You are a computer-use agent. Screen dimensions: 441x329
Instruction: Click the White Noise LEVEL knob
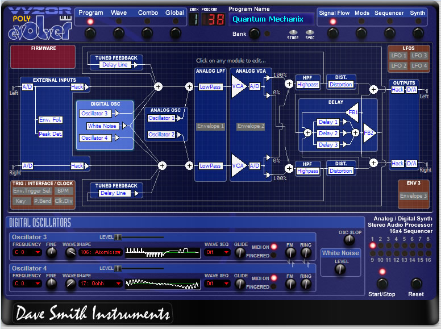coord(340,269)
